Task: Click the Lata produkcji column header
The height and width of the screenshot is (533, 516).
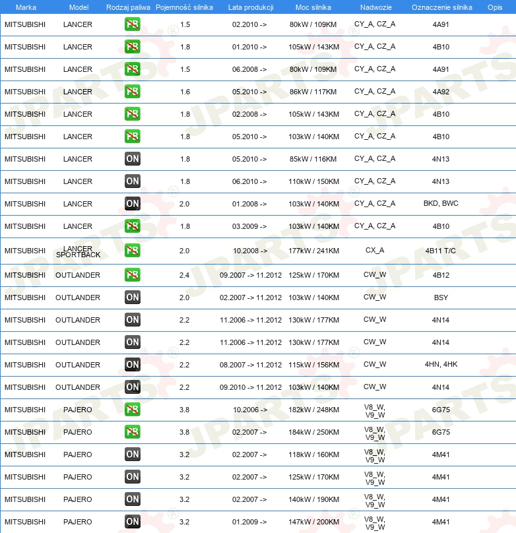Action: 250,7
